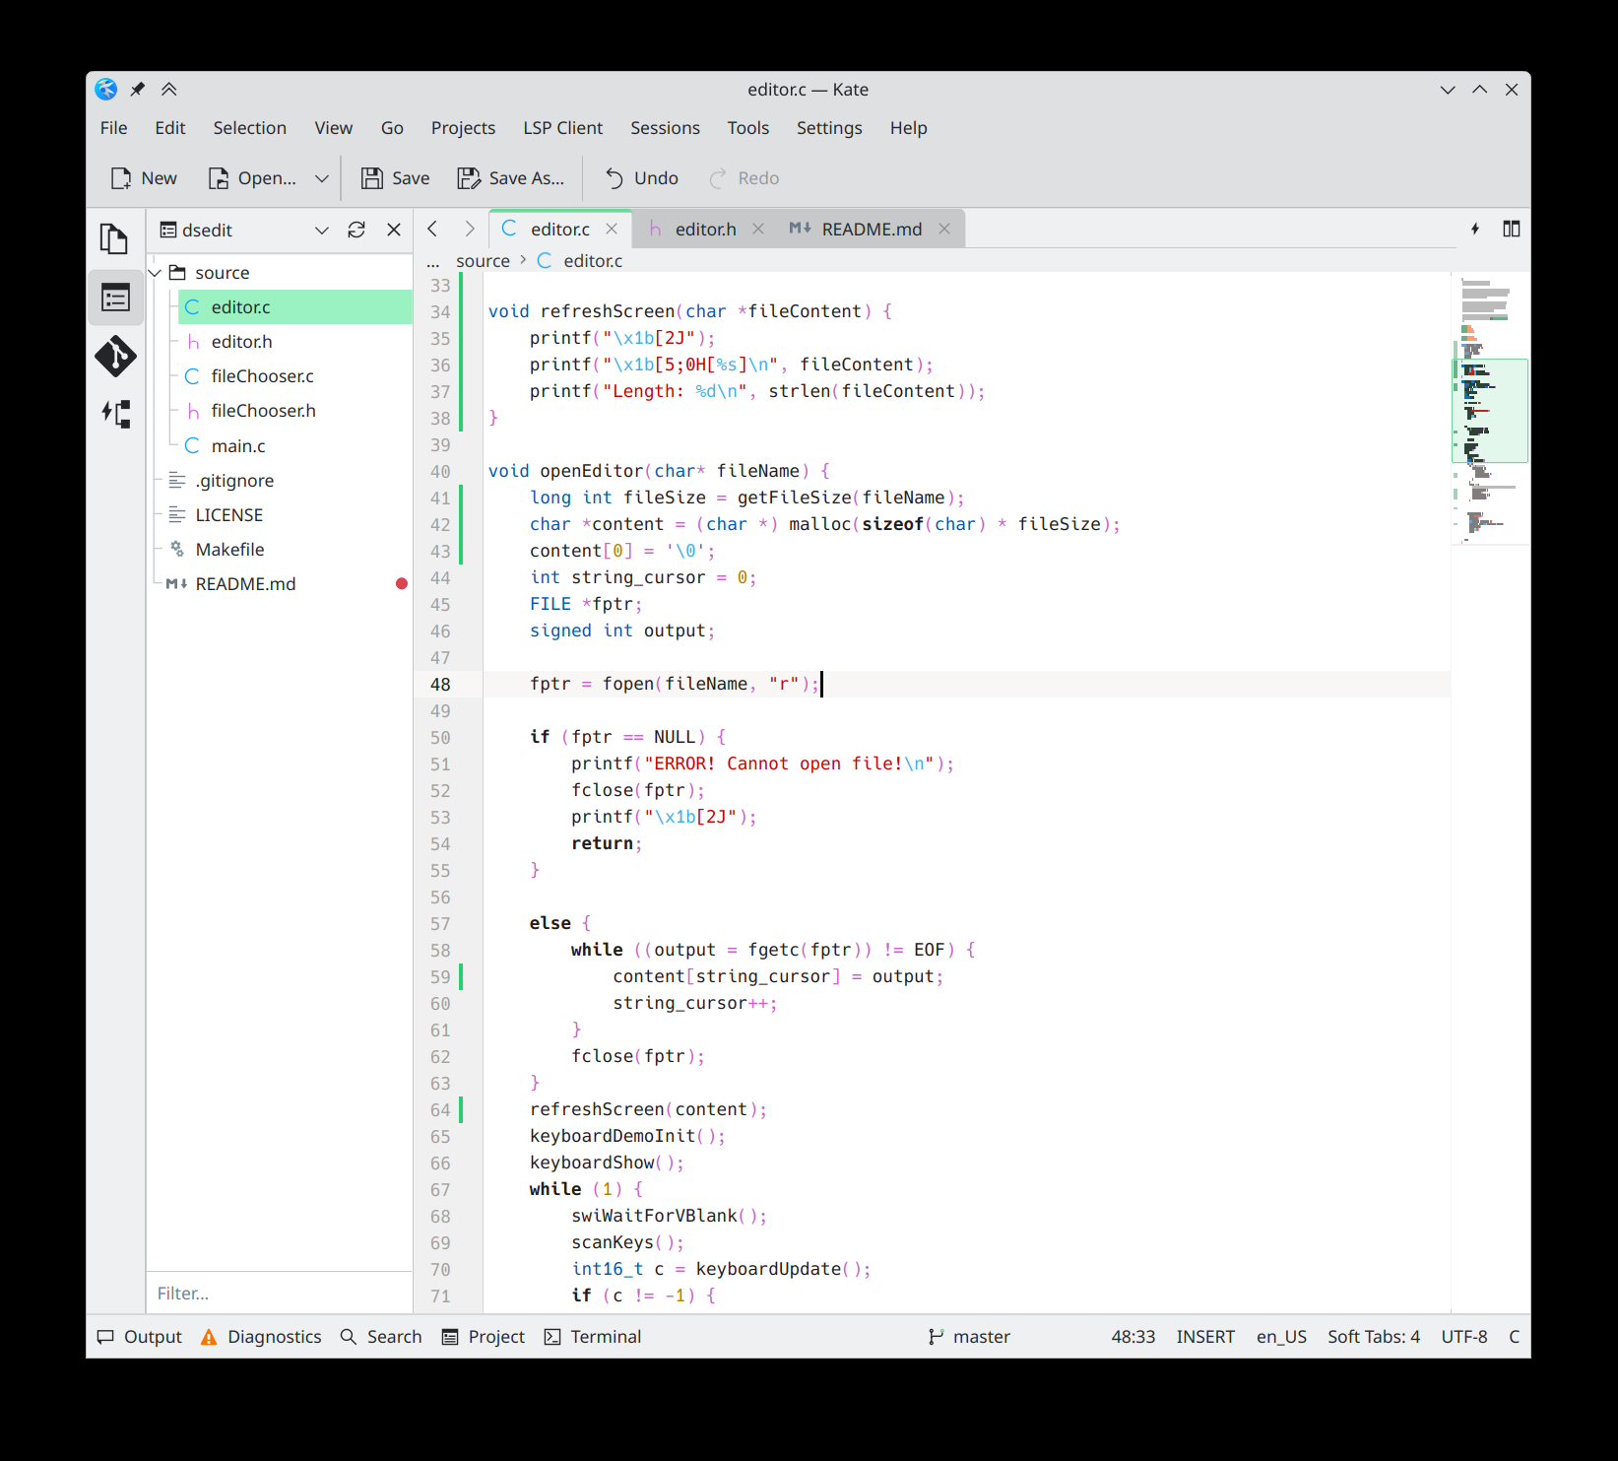Toggle INSERT mode in status bar
Viewport: 1618px width, 1461px height.
pyautogui.click(x=1204, y=1337)
